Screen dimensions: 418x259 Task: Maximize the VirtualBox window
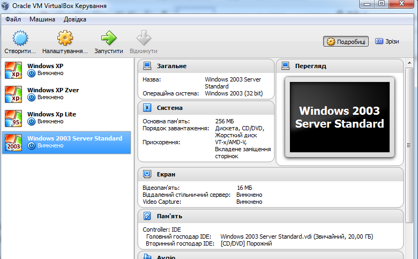pos(382,4)
